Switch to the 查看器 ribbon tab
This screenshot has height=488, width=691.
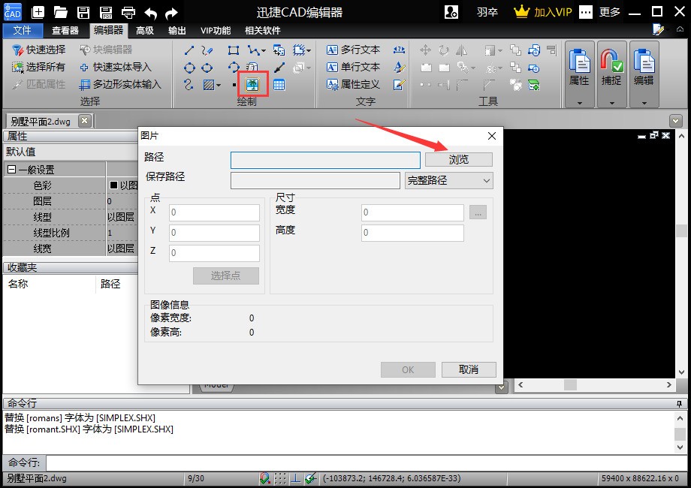coord(65,30)
